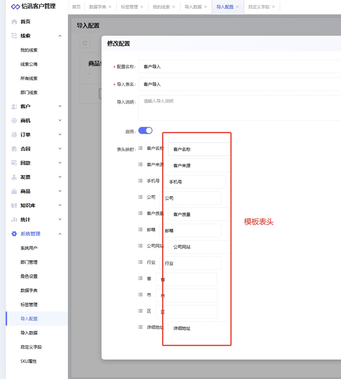Switch to the 我的线索 tab
This screenshot has width=341, height=379.
point(161,7)
